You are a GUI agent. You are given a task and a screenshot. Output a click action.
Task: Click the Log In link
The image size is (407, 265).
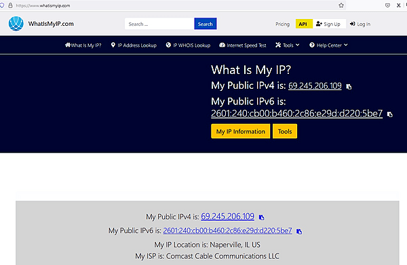(360, 24)
